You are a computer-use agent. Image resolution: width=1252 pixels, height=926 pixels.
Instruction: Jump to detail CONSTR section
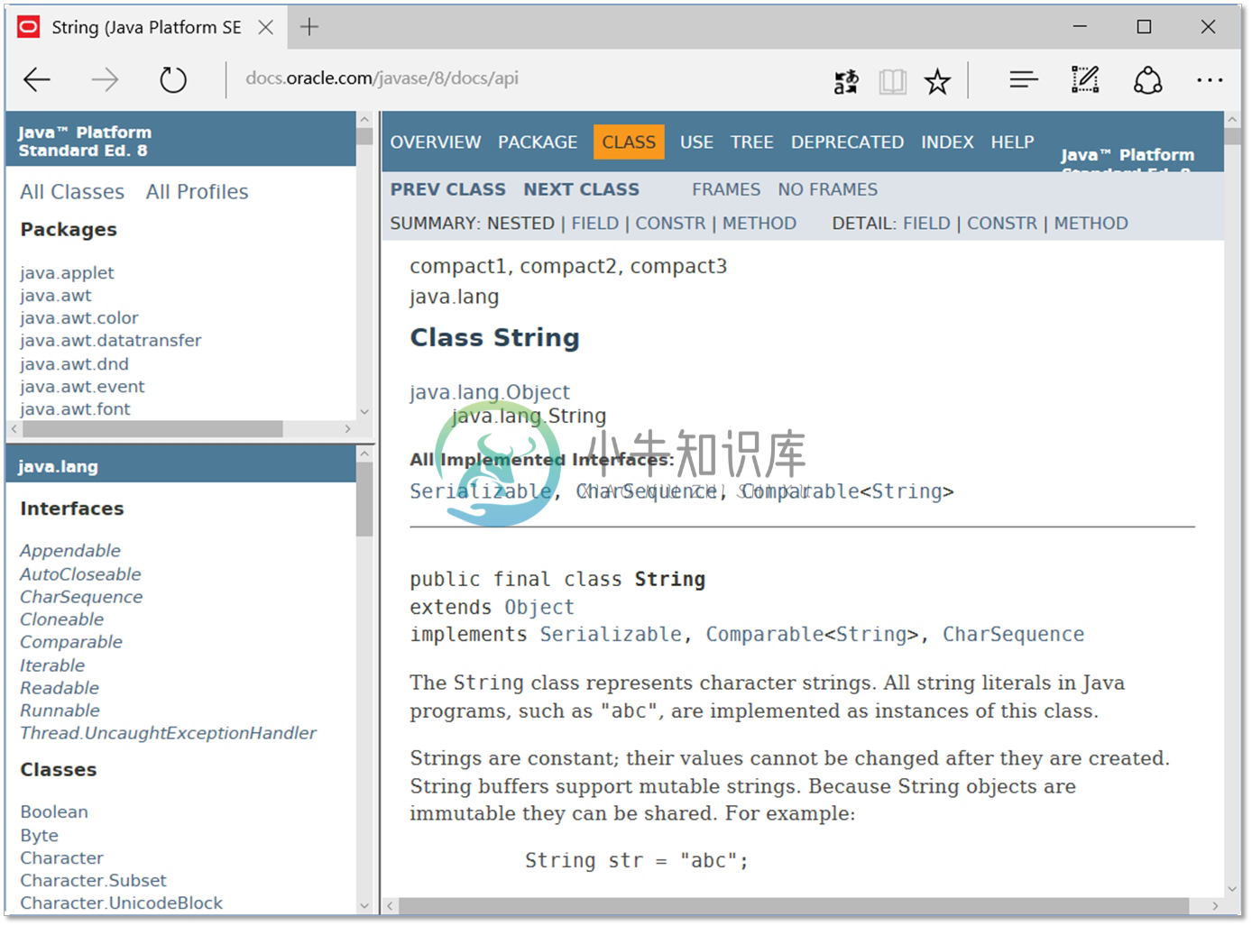(1002, 224)
